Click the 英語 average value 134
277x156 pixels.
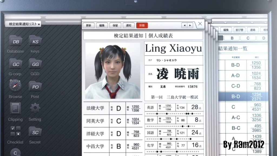(182, 108)
